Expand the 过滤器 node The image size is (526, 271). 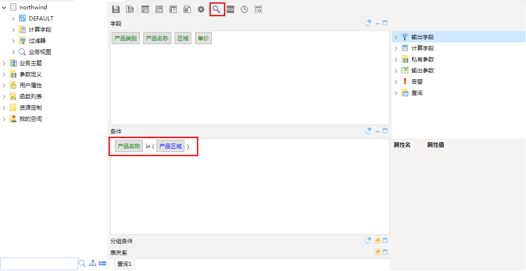coord(13,41)
